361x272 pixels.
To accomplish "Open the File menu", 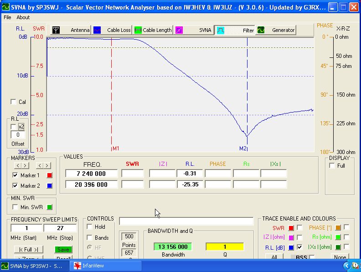I will (x=7, y=17).
